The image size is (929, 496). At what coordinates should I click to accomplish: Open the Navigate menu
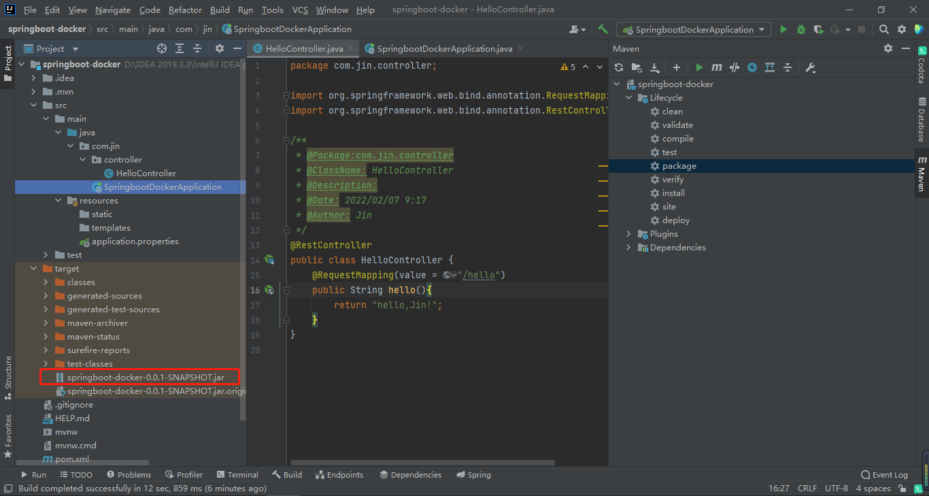click(113, 10)
